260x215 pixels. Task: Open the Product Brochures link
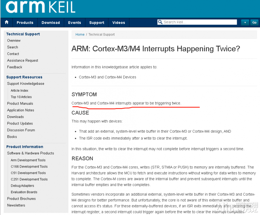[21, 199]
